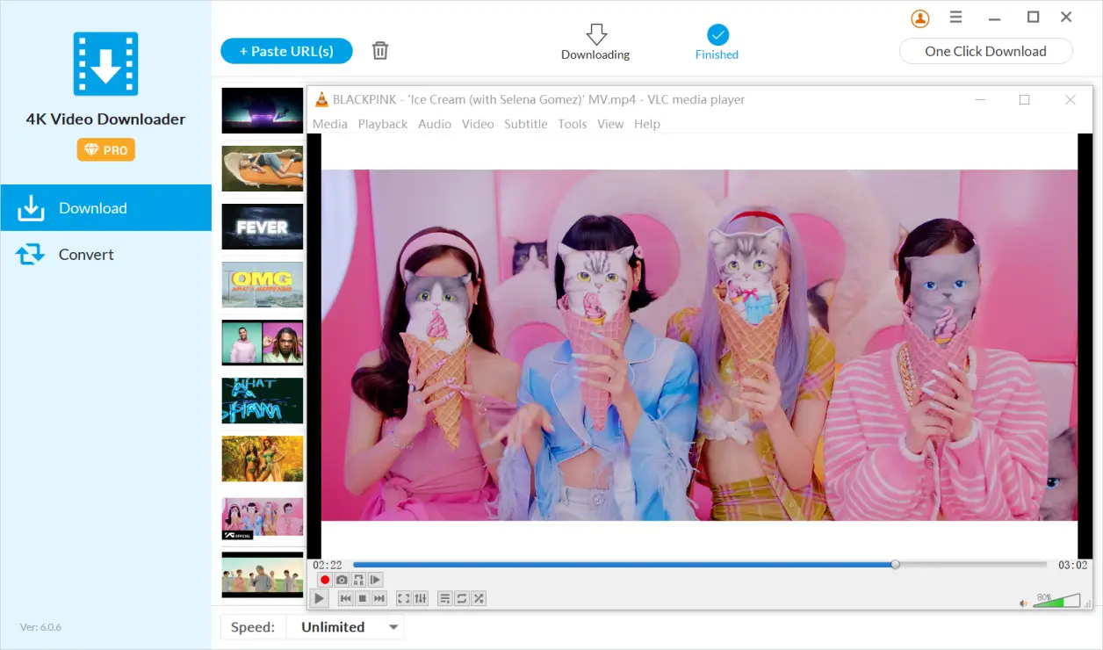The width and height of the screenshot is (1103, 650).
Task: Open the Subtitle menu in VLC
Action: pos(526,124)
